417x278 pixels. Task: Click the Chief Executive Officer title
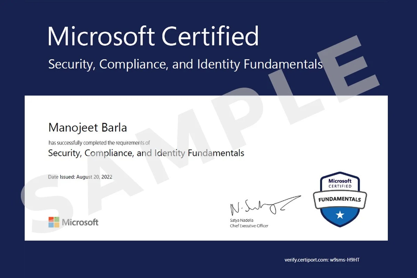249,226
